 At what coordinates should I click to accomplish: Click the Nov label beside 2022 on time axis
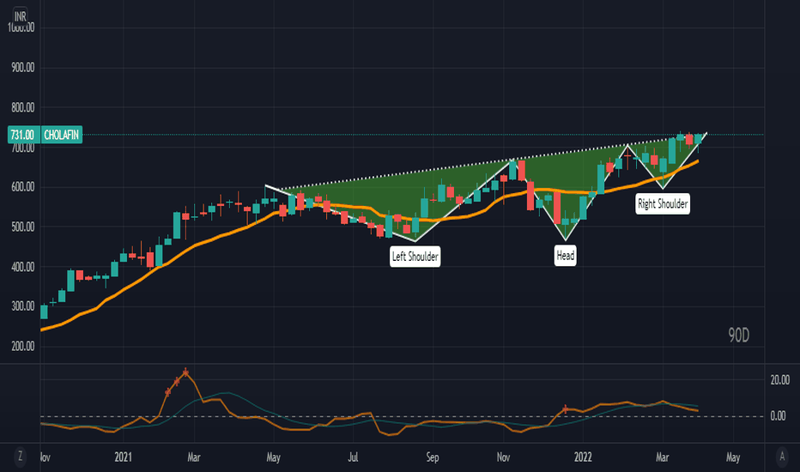coord(503,457)
